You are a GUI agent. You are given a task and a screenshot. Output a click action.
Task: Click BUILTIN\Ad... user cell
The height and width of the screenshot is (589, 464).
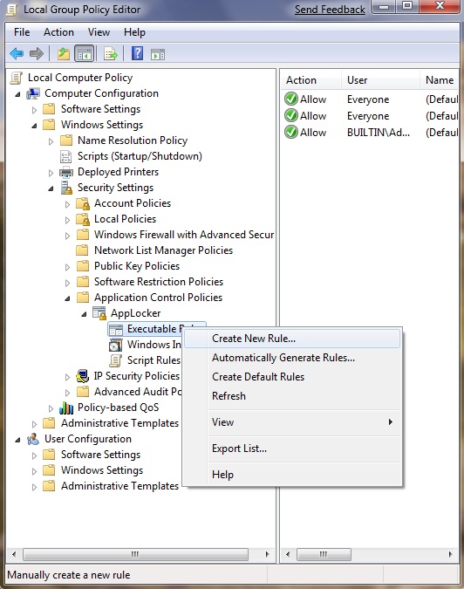coord(378,133)
